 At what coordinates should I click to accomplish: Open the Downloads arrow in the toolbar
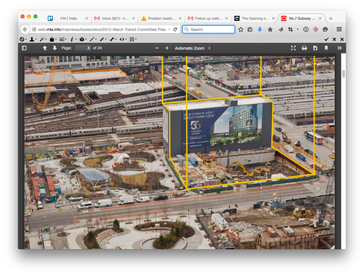[259, 29]
